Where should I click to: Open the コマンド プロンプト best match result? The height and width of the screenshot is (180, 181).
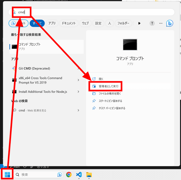(47, 47)
